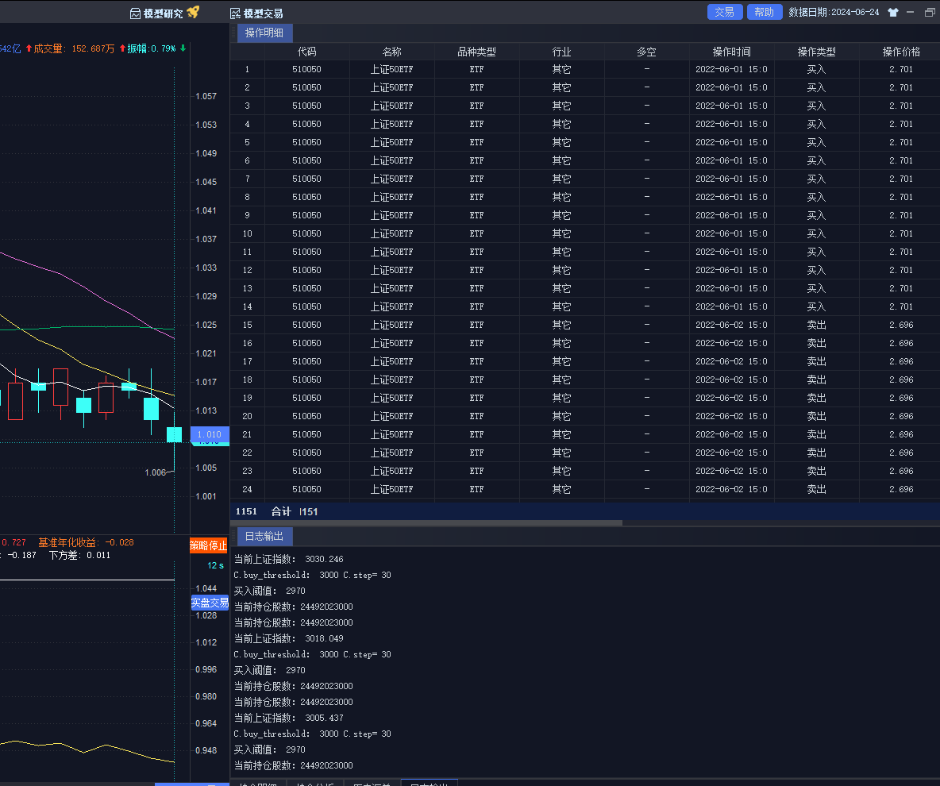The height and width of the screenshot is (786, 940).
Task: Click 基准年化收益 value -0.028
Action: (119, 542)
